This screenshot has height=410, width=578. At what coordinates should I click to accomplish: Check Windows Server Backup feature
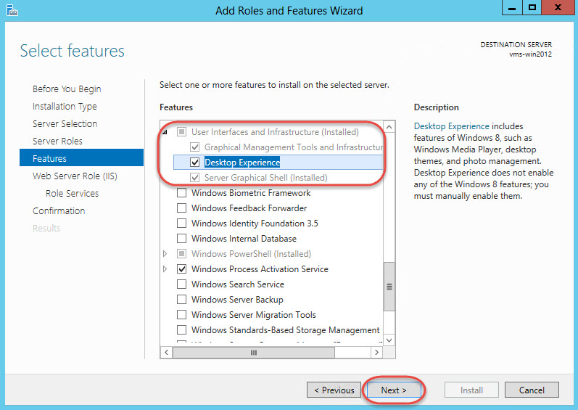pos(182,300)
